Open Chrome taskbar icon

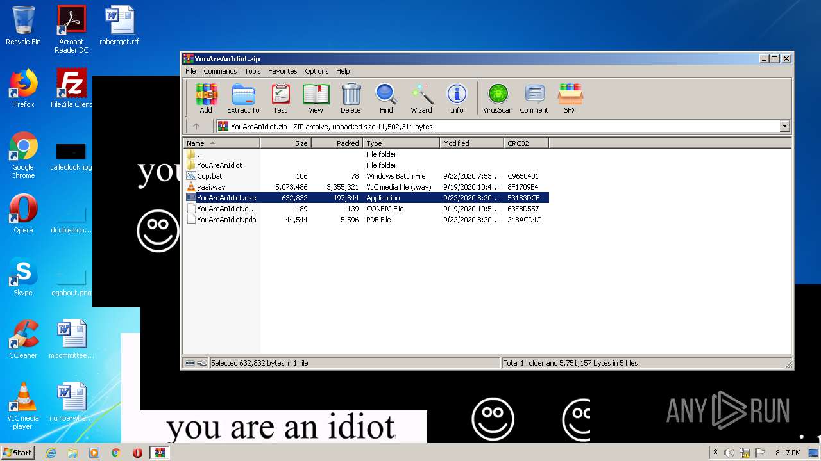click(115, 453)
